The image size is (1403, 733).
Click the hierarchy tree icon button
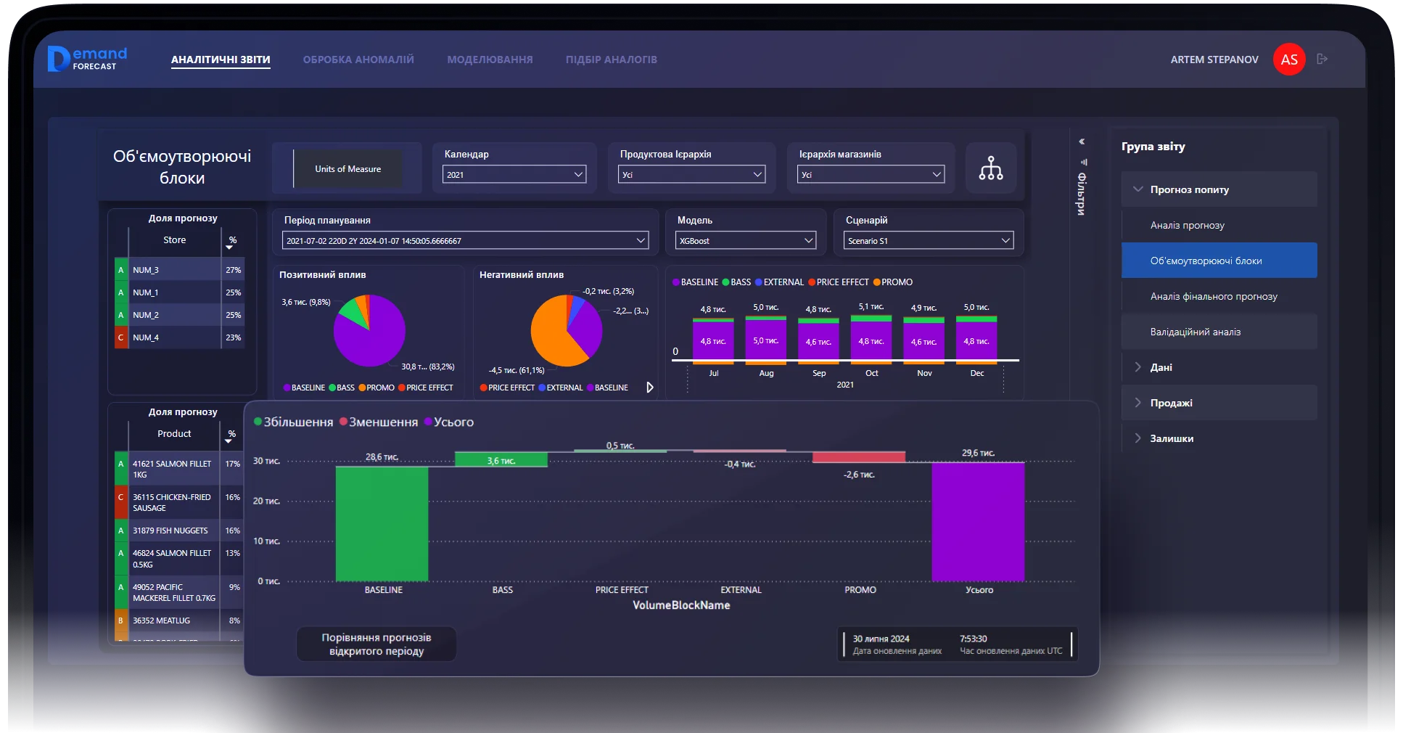[990, 168]
